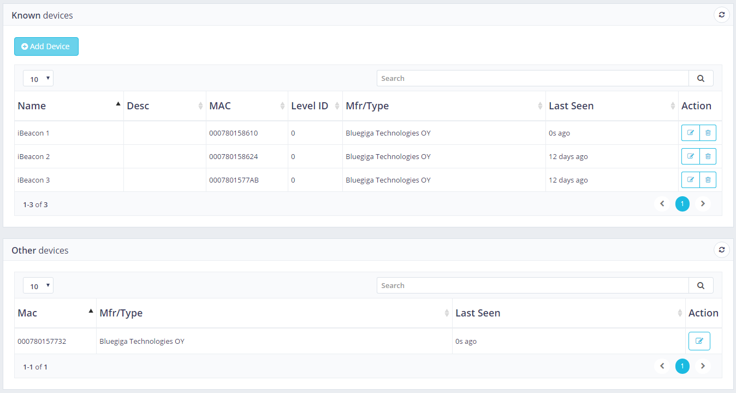Go to previous page of Known devices
This screenshot has height=393, width=736.
[x=662, y=204]
